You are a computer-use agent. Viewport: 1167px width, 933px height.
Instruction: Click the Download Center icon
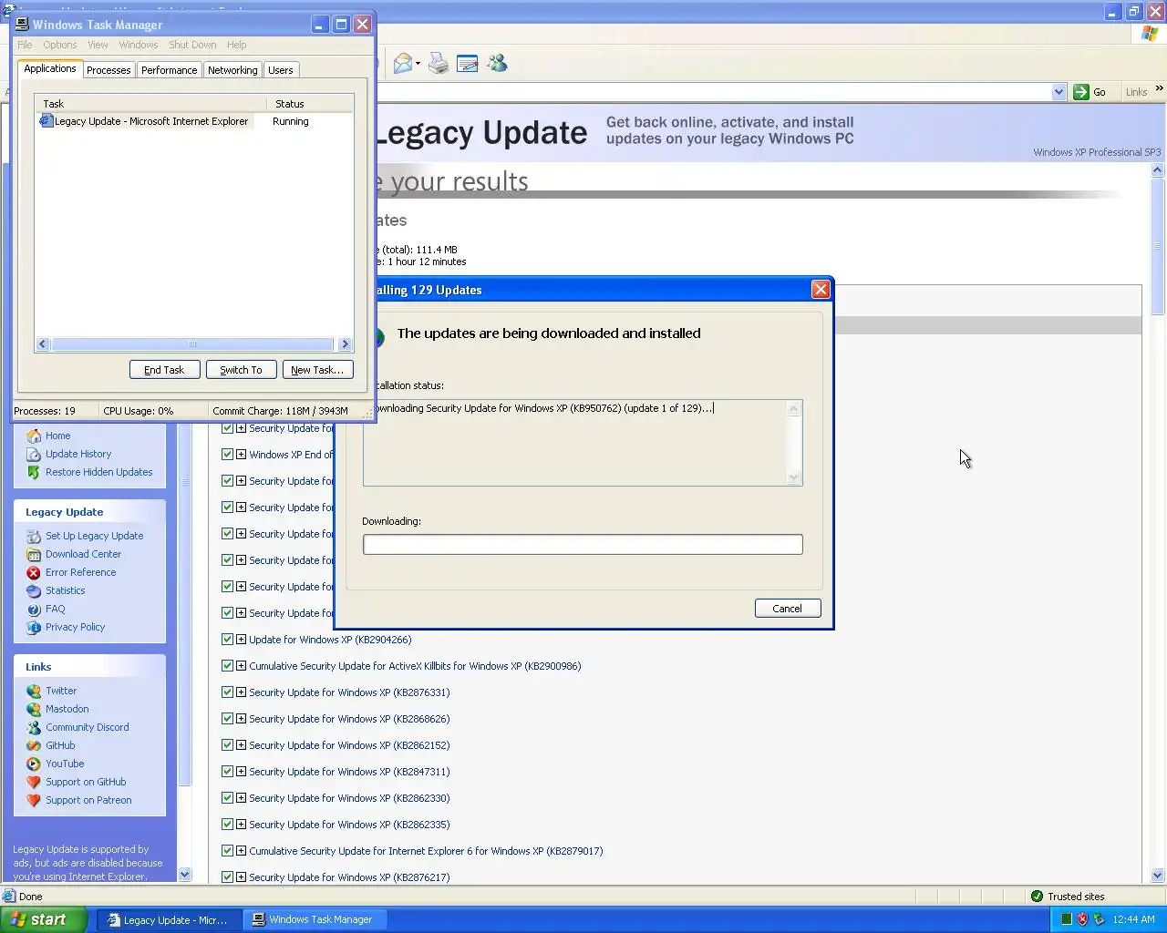tap(34, 554)
